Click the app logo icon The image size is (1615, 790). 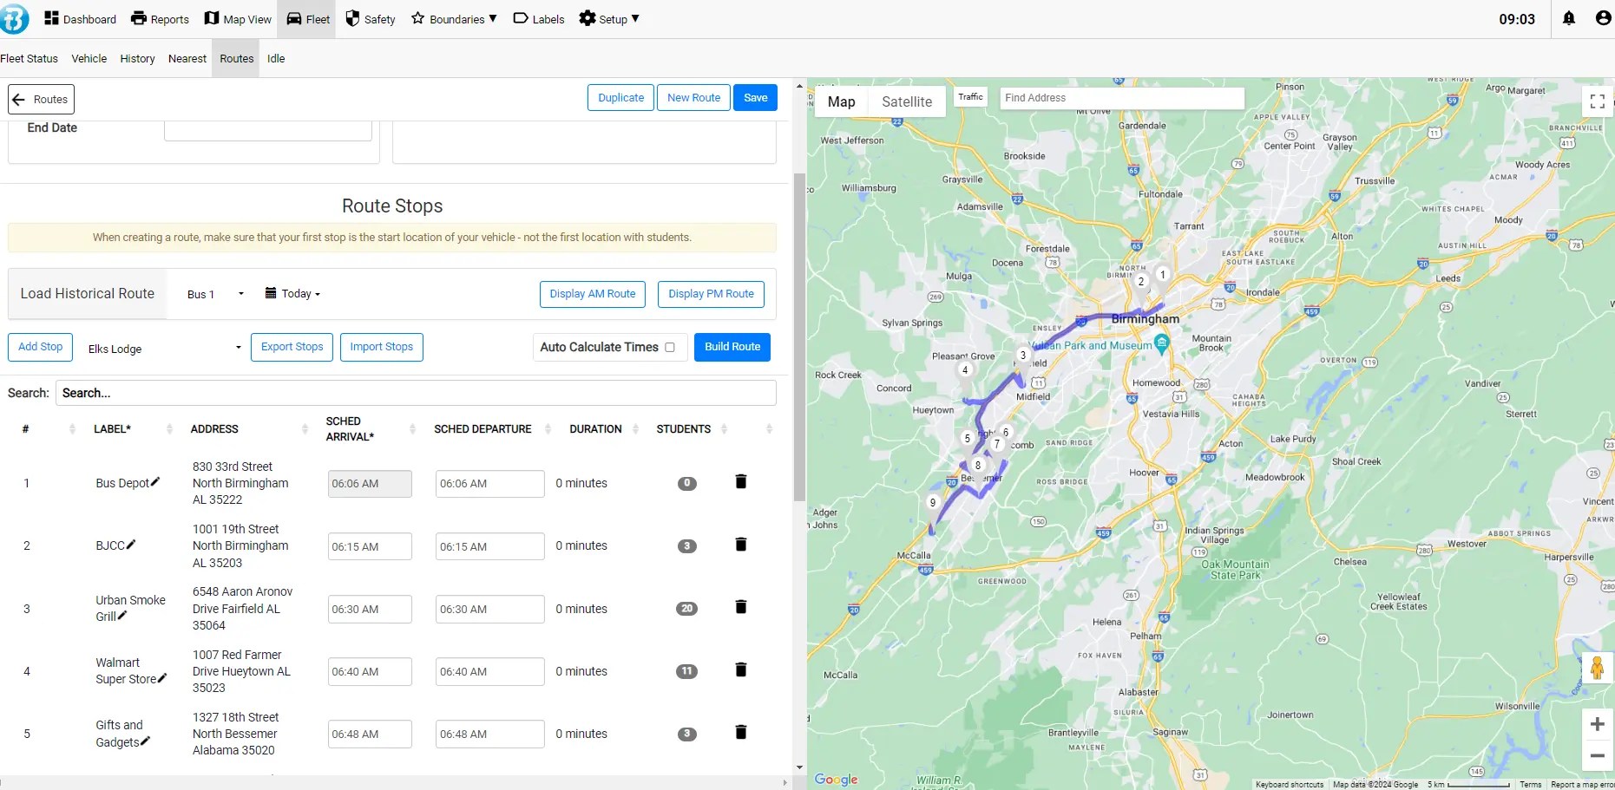[x=15, y=19]
